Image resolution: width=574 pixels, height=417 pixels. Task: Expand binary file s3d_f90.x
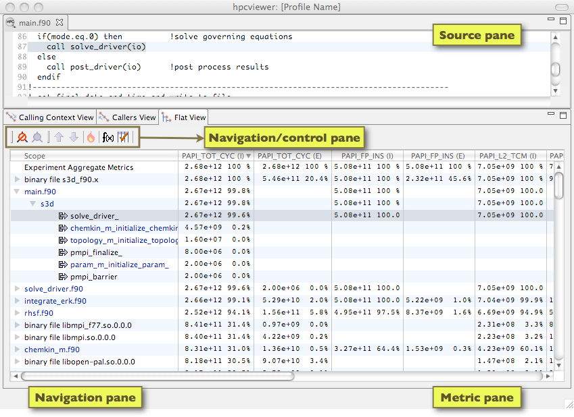pyautogui.click(x=17, y=179)
